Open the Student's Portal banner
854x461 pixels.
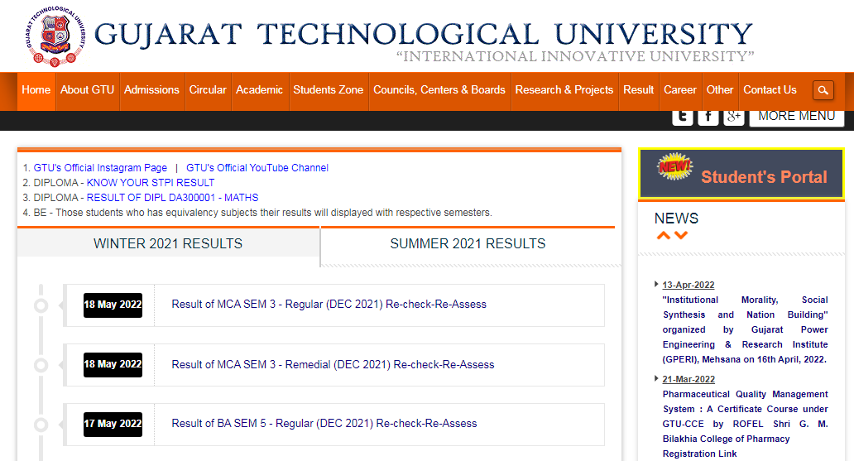tap(741, 174)
